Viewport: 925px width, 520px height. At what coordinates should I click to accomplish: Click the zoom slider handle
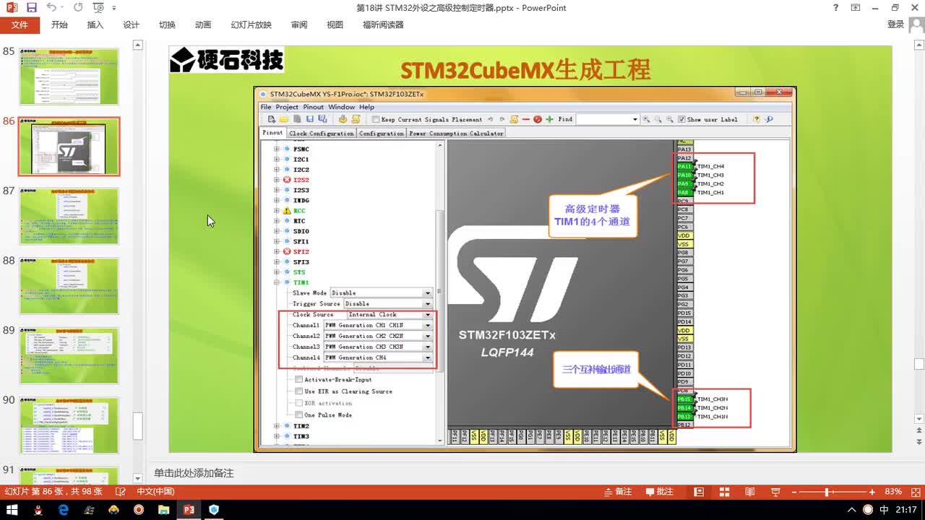point(827,492)
